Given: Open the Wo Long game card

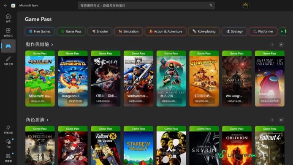Looking at the screenshot, I should [x=237, y=78].
